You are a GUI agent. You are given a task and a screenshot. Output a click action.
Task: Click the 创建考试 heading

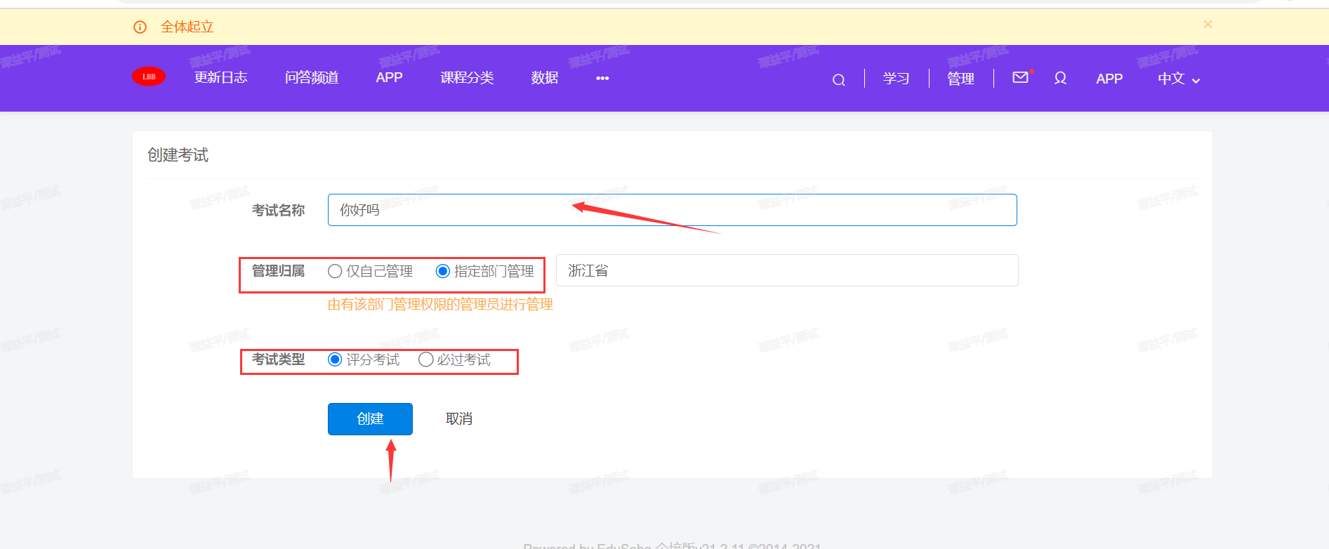tap(178, 155)
